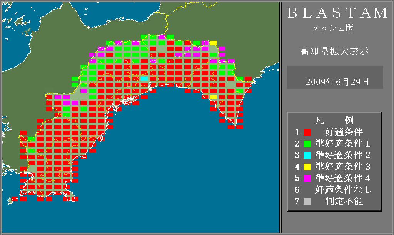The width and height of the screenshot is (394, 235).
Task: Click the cyan legend swatch for 準好適条件2
Action: [307, 155]
